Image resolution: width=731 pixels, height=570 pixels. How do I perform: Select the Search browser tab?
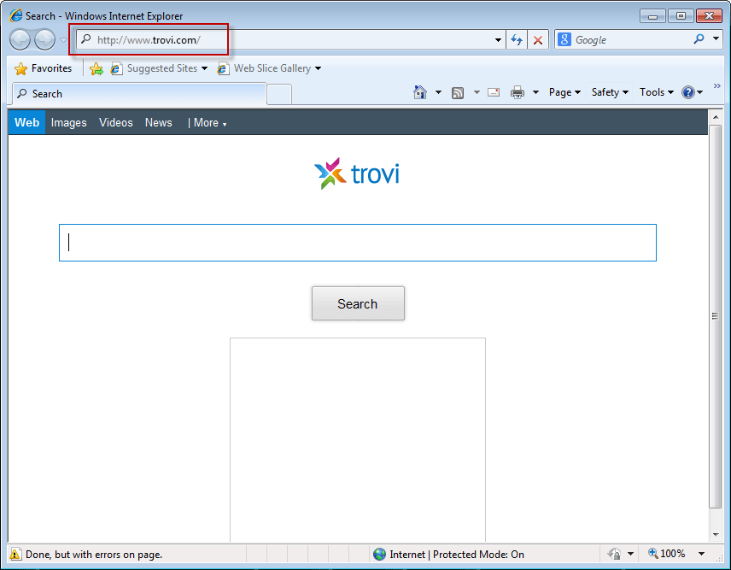(139, 94)
